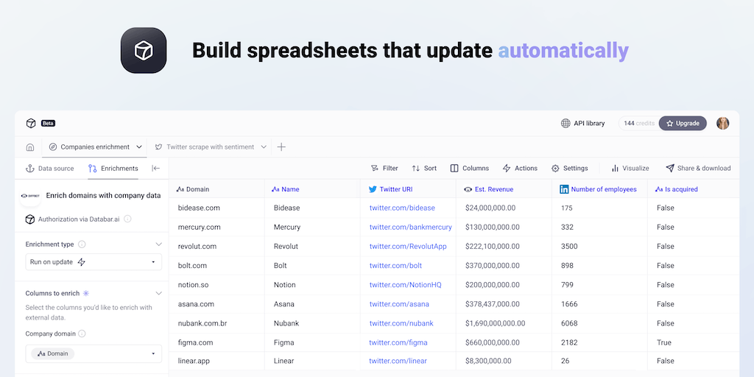Click the collapse sidebar panel icon
The width and height of the screenshot is (754, 377).
[156, 168]
